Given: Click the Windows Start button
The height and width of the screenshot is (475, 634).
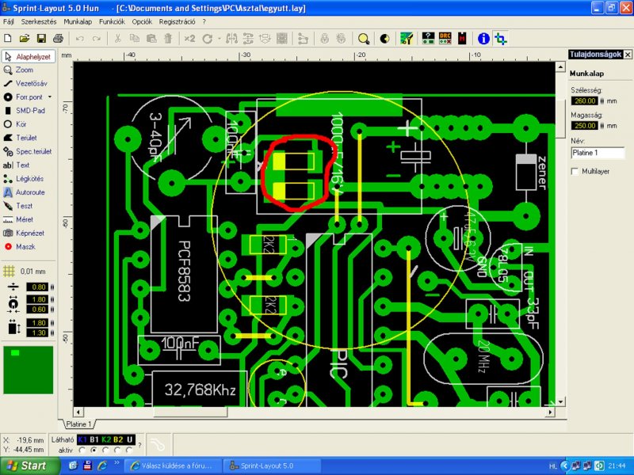Looking at the screenshot, I should tap(29, 465).
